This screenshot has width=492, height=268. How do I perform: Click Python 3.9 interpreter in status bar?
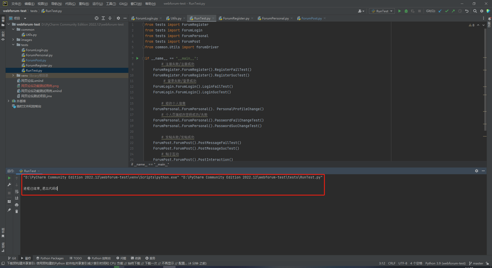tap(445, 263)
